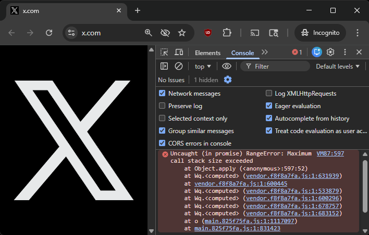
Task: Clear the console
Action: 179,66
